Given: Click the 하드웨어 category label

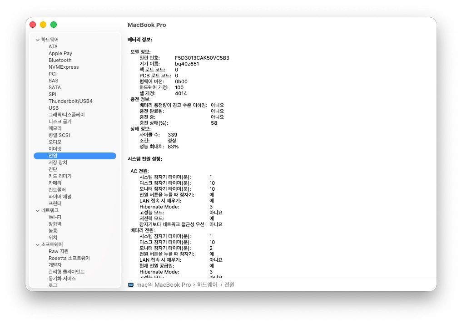Looking at the screenshot, I should (x=50, y=40).
